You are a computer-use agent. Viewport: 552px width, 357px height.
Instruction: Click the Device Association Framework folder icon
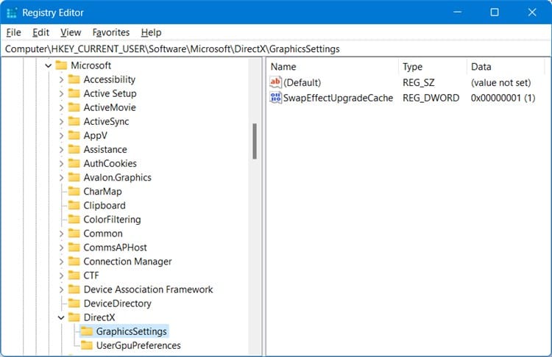coord(74,289)
